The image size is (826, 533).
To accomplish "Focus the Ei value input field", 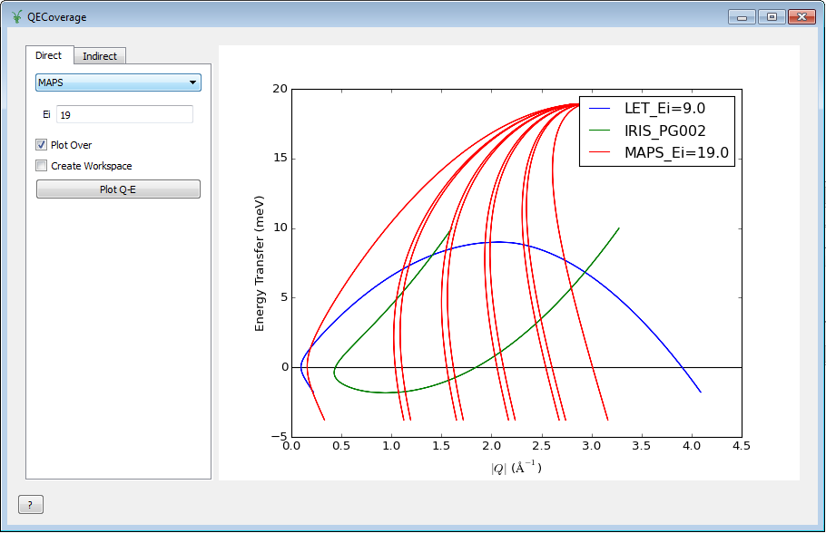I will pos(124,114).
